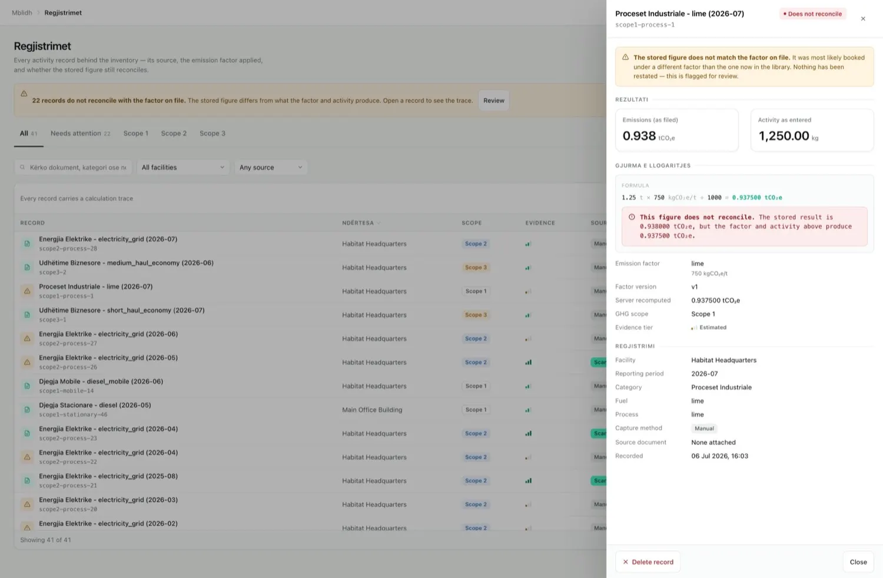The image size is (883, 578).
Task: Click the Delete record button
Action: (648, 562)
